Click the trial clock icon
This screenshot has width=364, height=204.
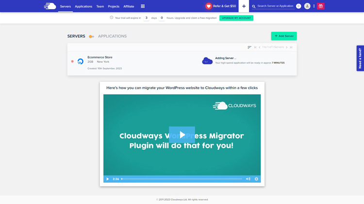(112, 17)
